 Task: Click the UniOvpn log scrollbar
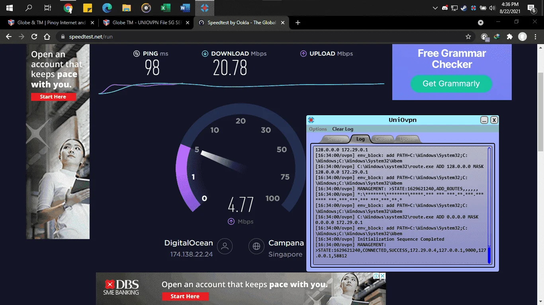[489, 205]
